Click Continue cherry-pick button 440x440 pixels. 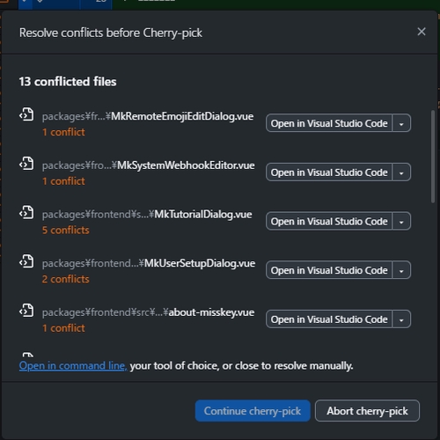(x=253, y=411)
